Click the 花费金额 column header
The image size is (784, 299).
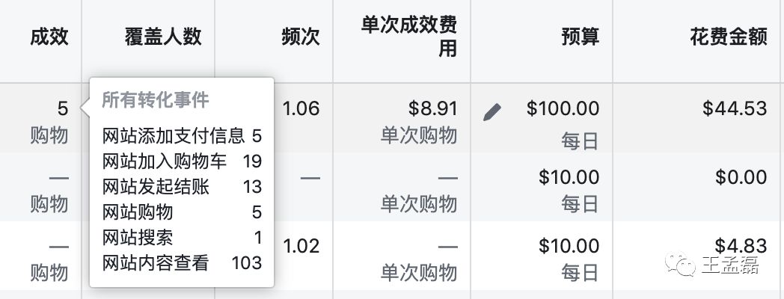pos(729,37)
